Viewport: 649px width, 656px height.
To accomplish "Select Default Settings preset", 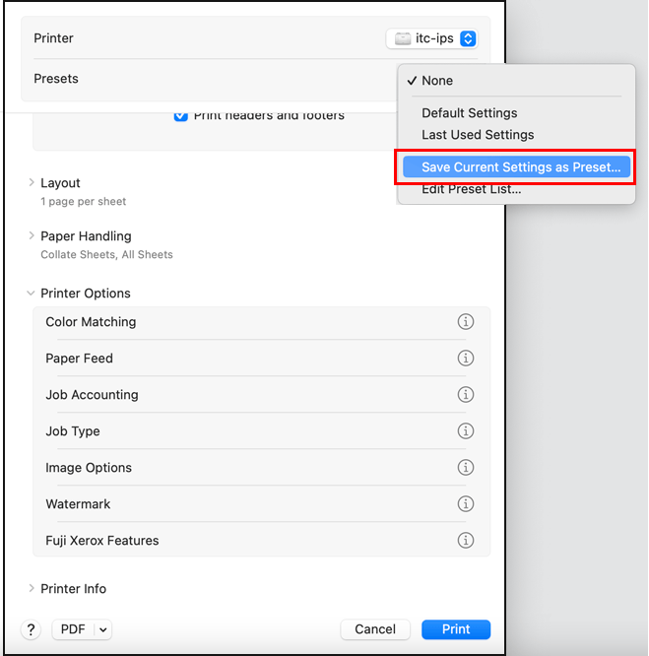I will [470, 113].
